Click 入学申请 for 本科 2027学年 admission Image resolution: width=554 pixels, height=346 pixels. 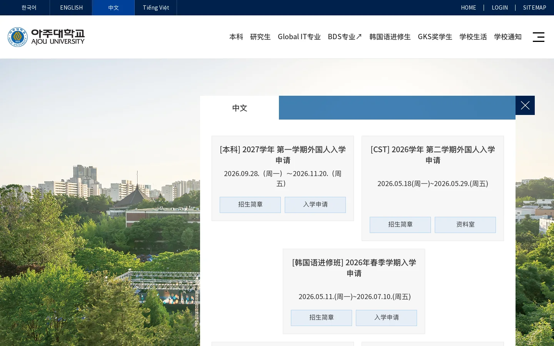[x=315, y=205]
